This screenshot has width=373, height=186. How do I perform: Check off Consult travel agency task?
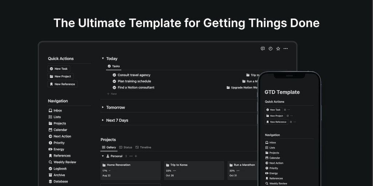pyautogui.click(x=114, y=75)
